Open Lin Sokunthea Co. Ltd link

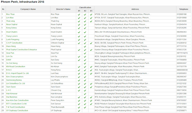[16, 84]
